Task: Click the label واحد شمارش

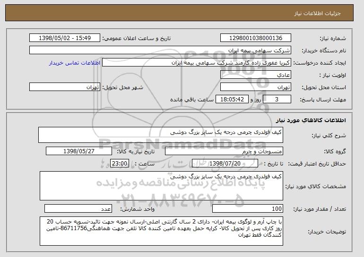Action: [137, 209]
